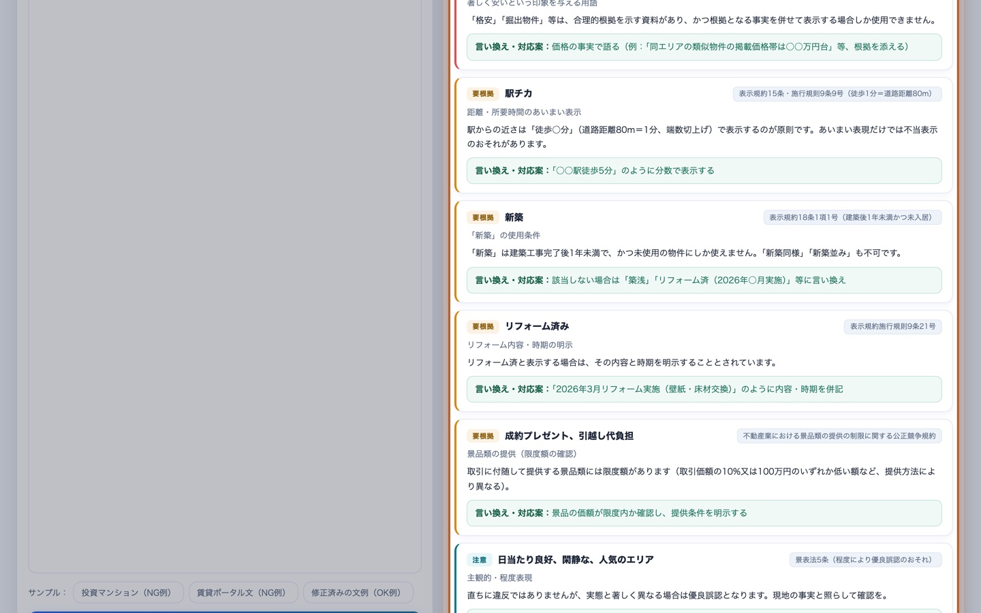The image size is (981, 613).
Task: Load the 投資マンション（NG例） sample
Action: click(128, 593)
